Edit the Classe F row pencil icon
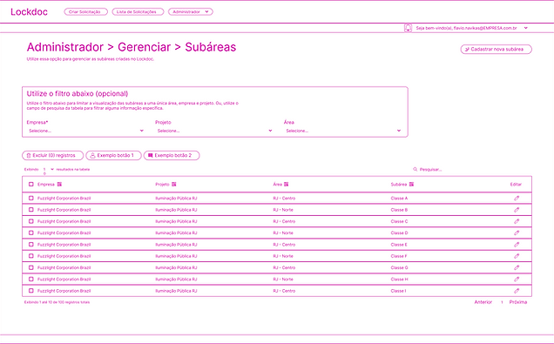Viewport: 554px width, 344px height. 517,256
